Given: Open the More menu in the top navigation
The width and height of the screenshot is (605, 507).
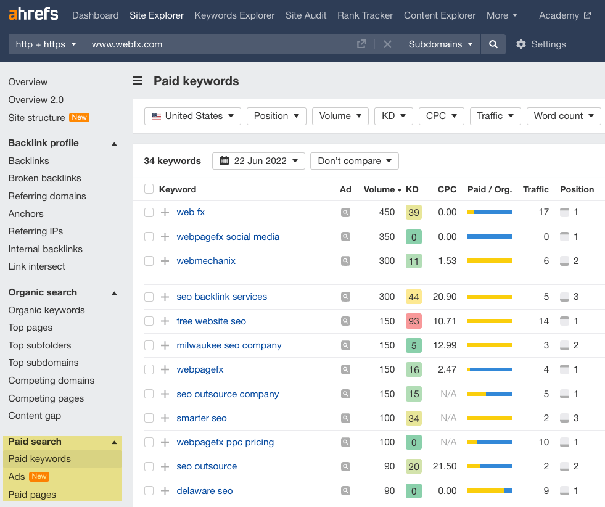Looking at the screenshot, I should pyautogui.click(x=501, y=15).
